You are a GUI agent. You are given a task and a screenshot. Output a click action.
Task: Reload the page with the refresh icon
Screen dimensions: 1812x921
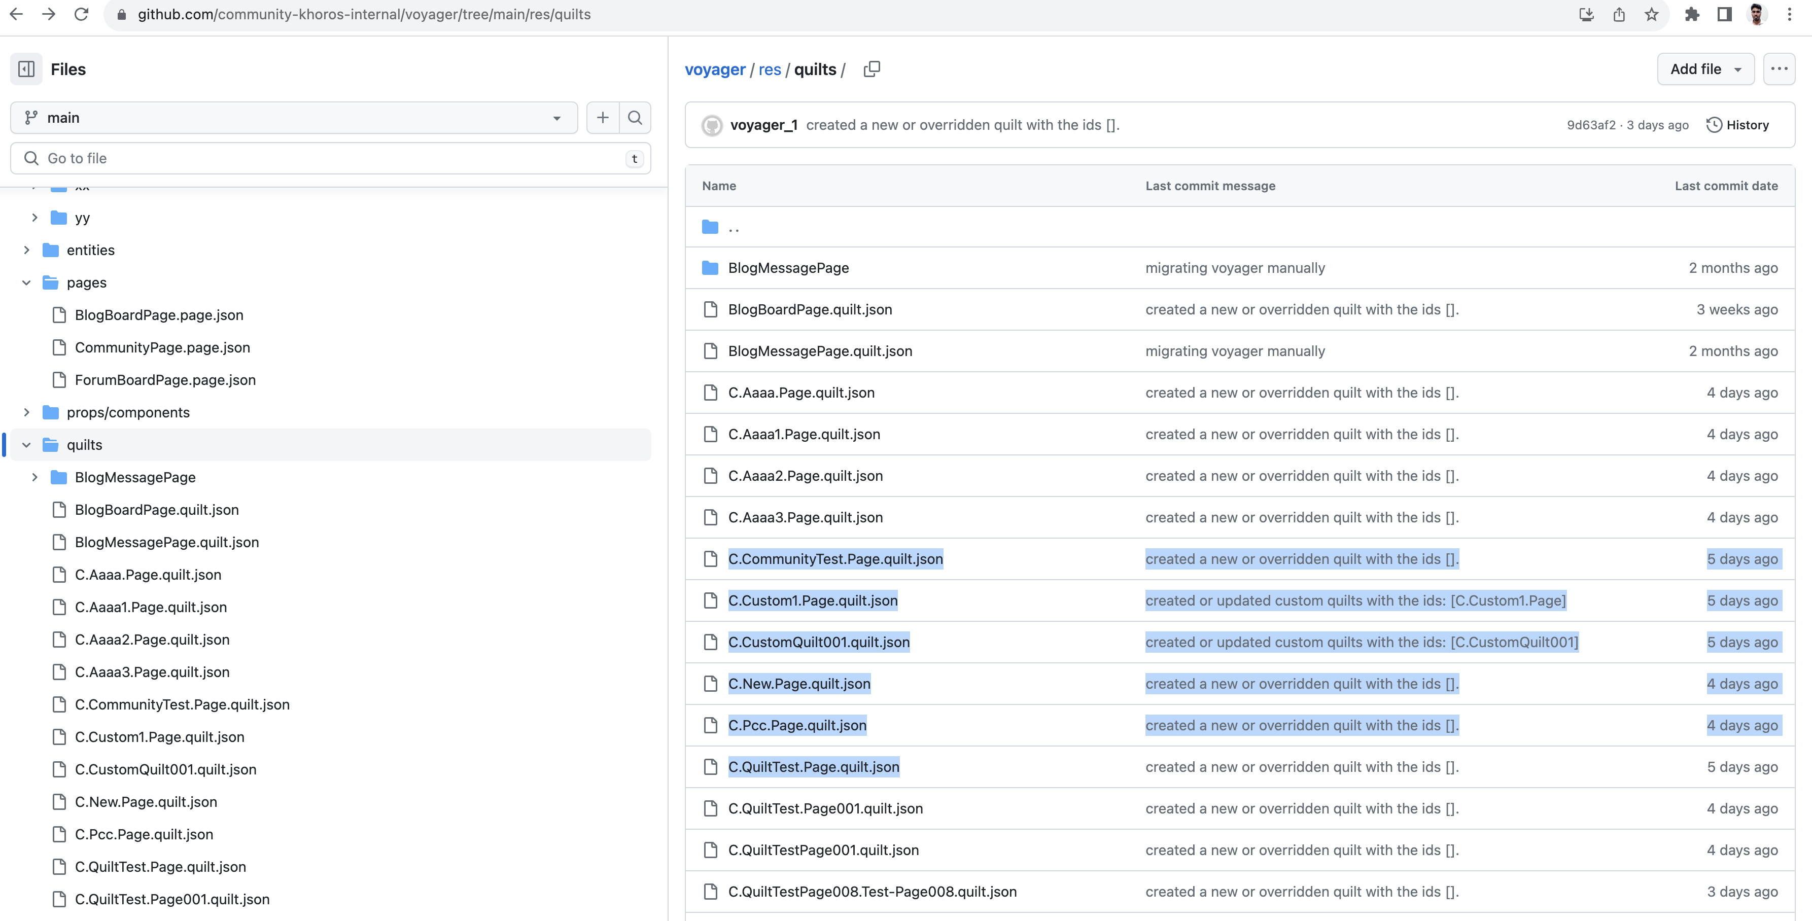click(x=81, y=14)
